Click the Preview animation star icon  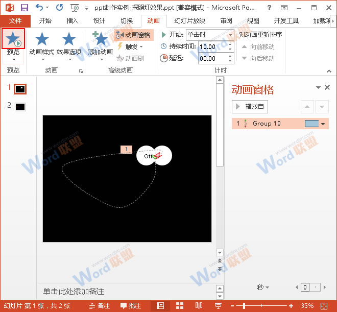(x=13, y=39)
